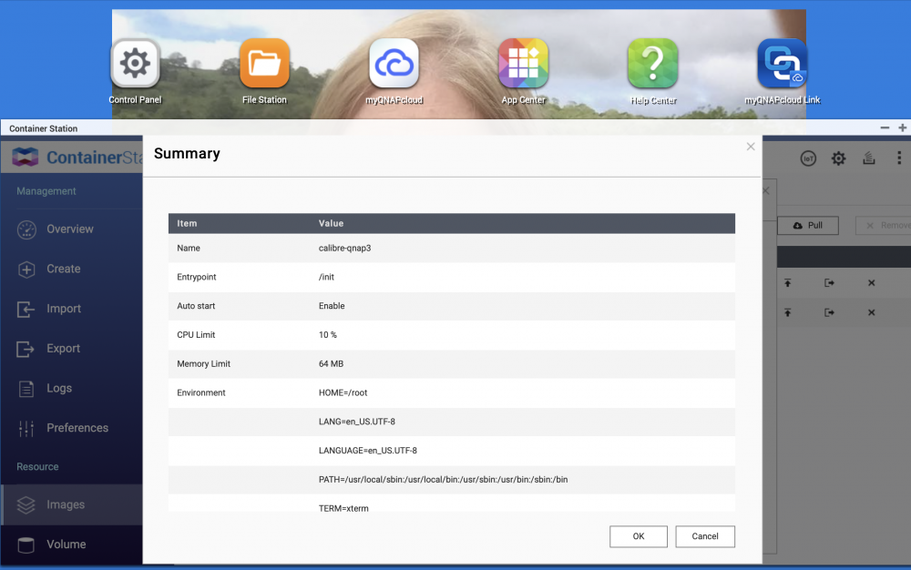911x570 pixels.
Task: Click the 64 MB memory value
Action: tap(332, 364)
